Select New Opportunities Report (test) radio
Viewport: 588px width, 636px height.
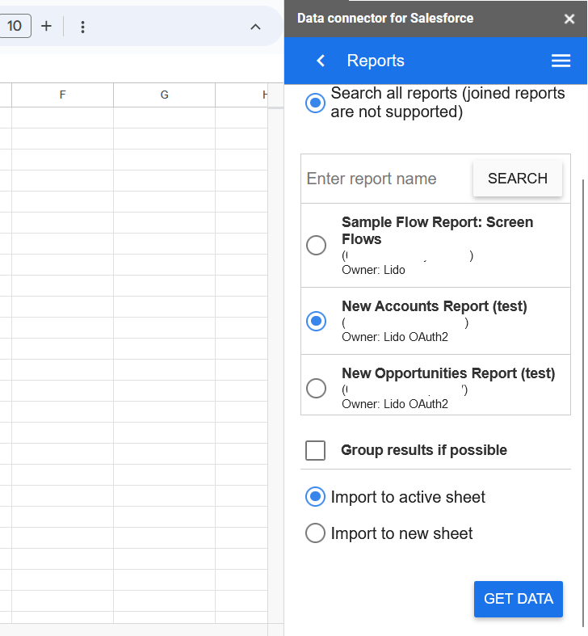click(317, 389)
